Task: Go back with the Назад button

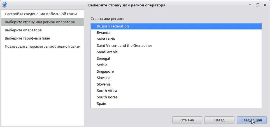Action: tap(219, 120)
